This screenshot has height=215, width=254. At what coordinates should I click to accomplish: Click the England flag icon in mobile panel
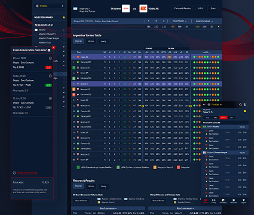pyautogui.click(x=204, y=152)
